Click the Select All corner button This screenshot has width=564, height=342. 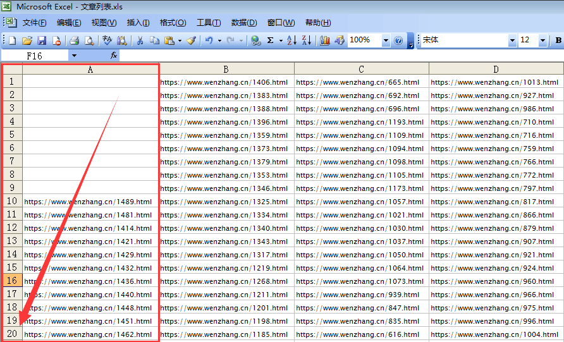click(12, 69)
